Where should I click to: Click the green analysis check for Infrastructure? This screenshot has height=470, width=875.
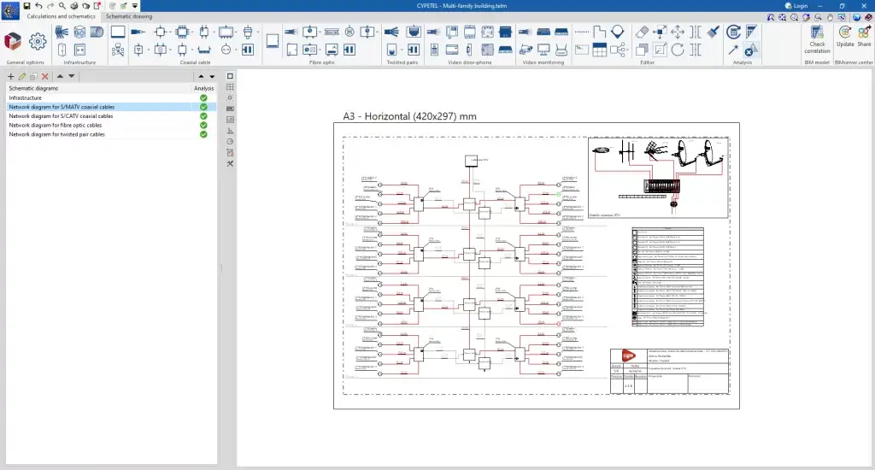click(203, 98)
